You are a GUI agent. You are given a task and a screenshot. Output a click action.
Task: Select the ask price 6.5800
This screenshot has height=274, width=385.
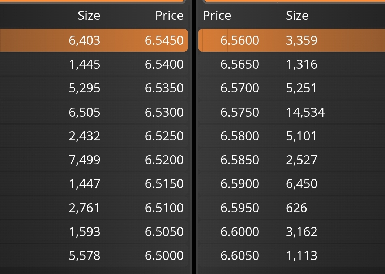pyautogui.click(x=240, y=136)
